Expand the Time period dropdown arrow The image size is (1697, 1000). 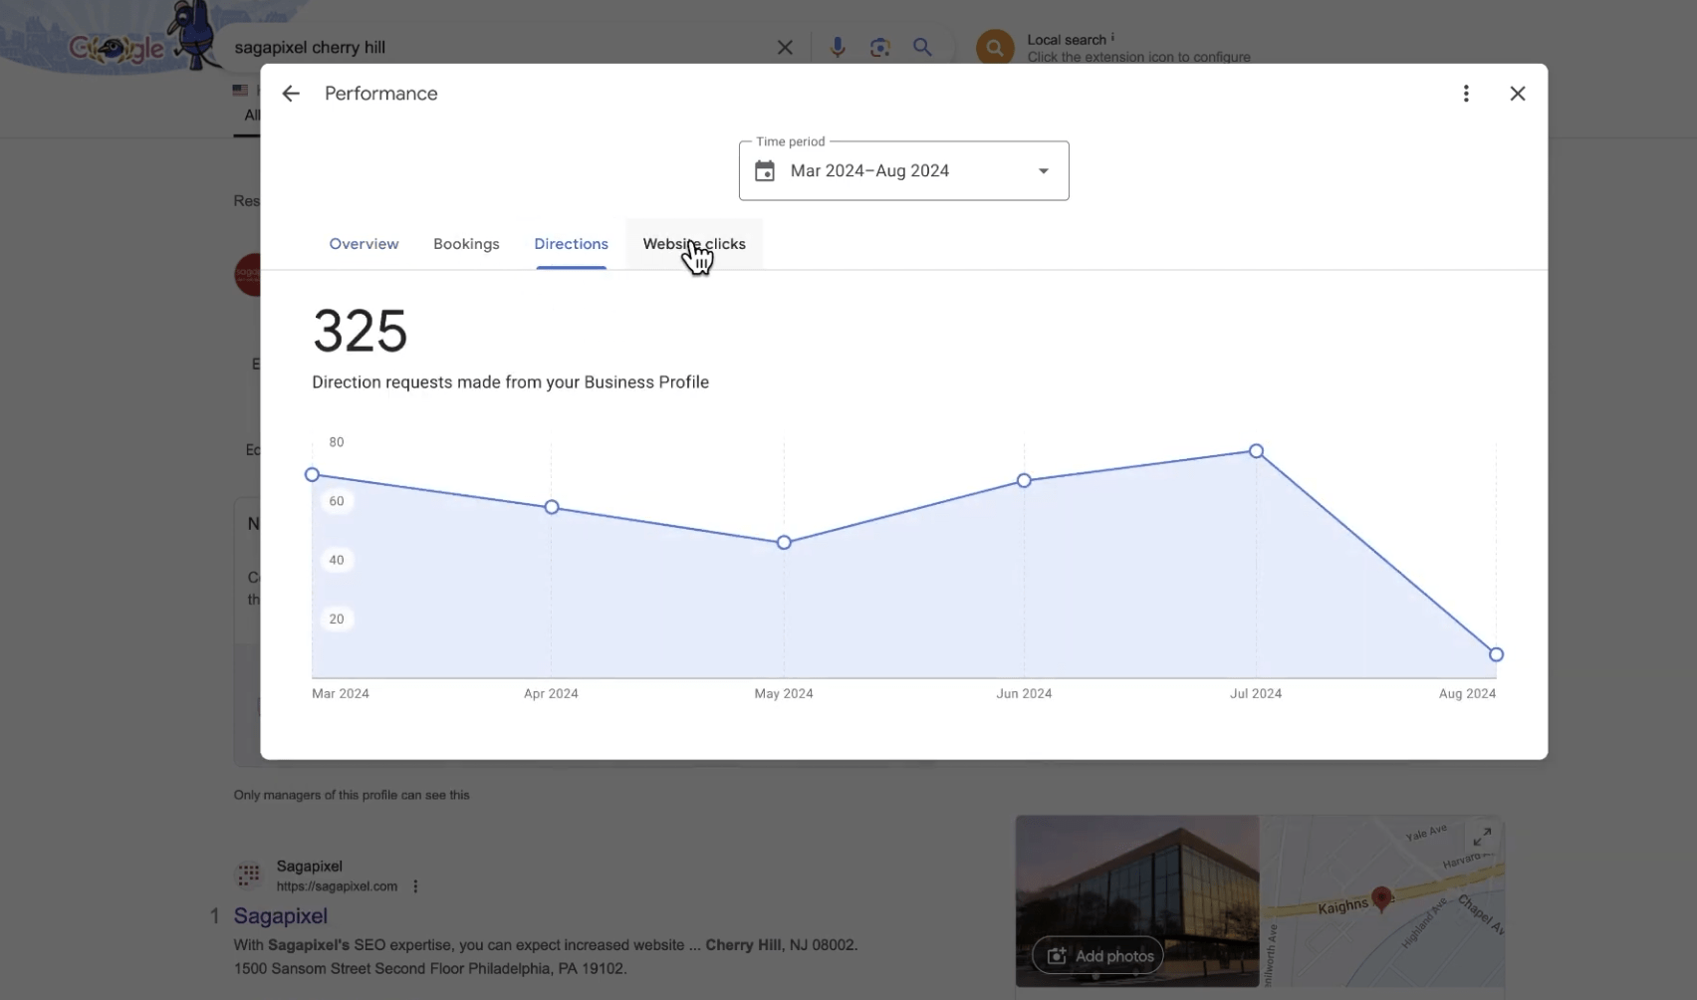pos(1043,171)
